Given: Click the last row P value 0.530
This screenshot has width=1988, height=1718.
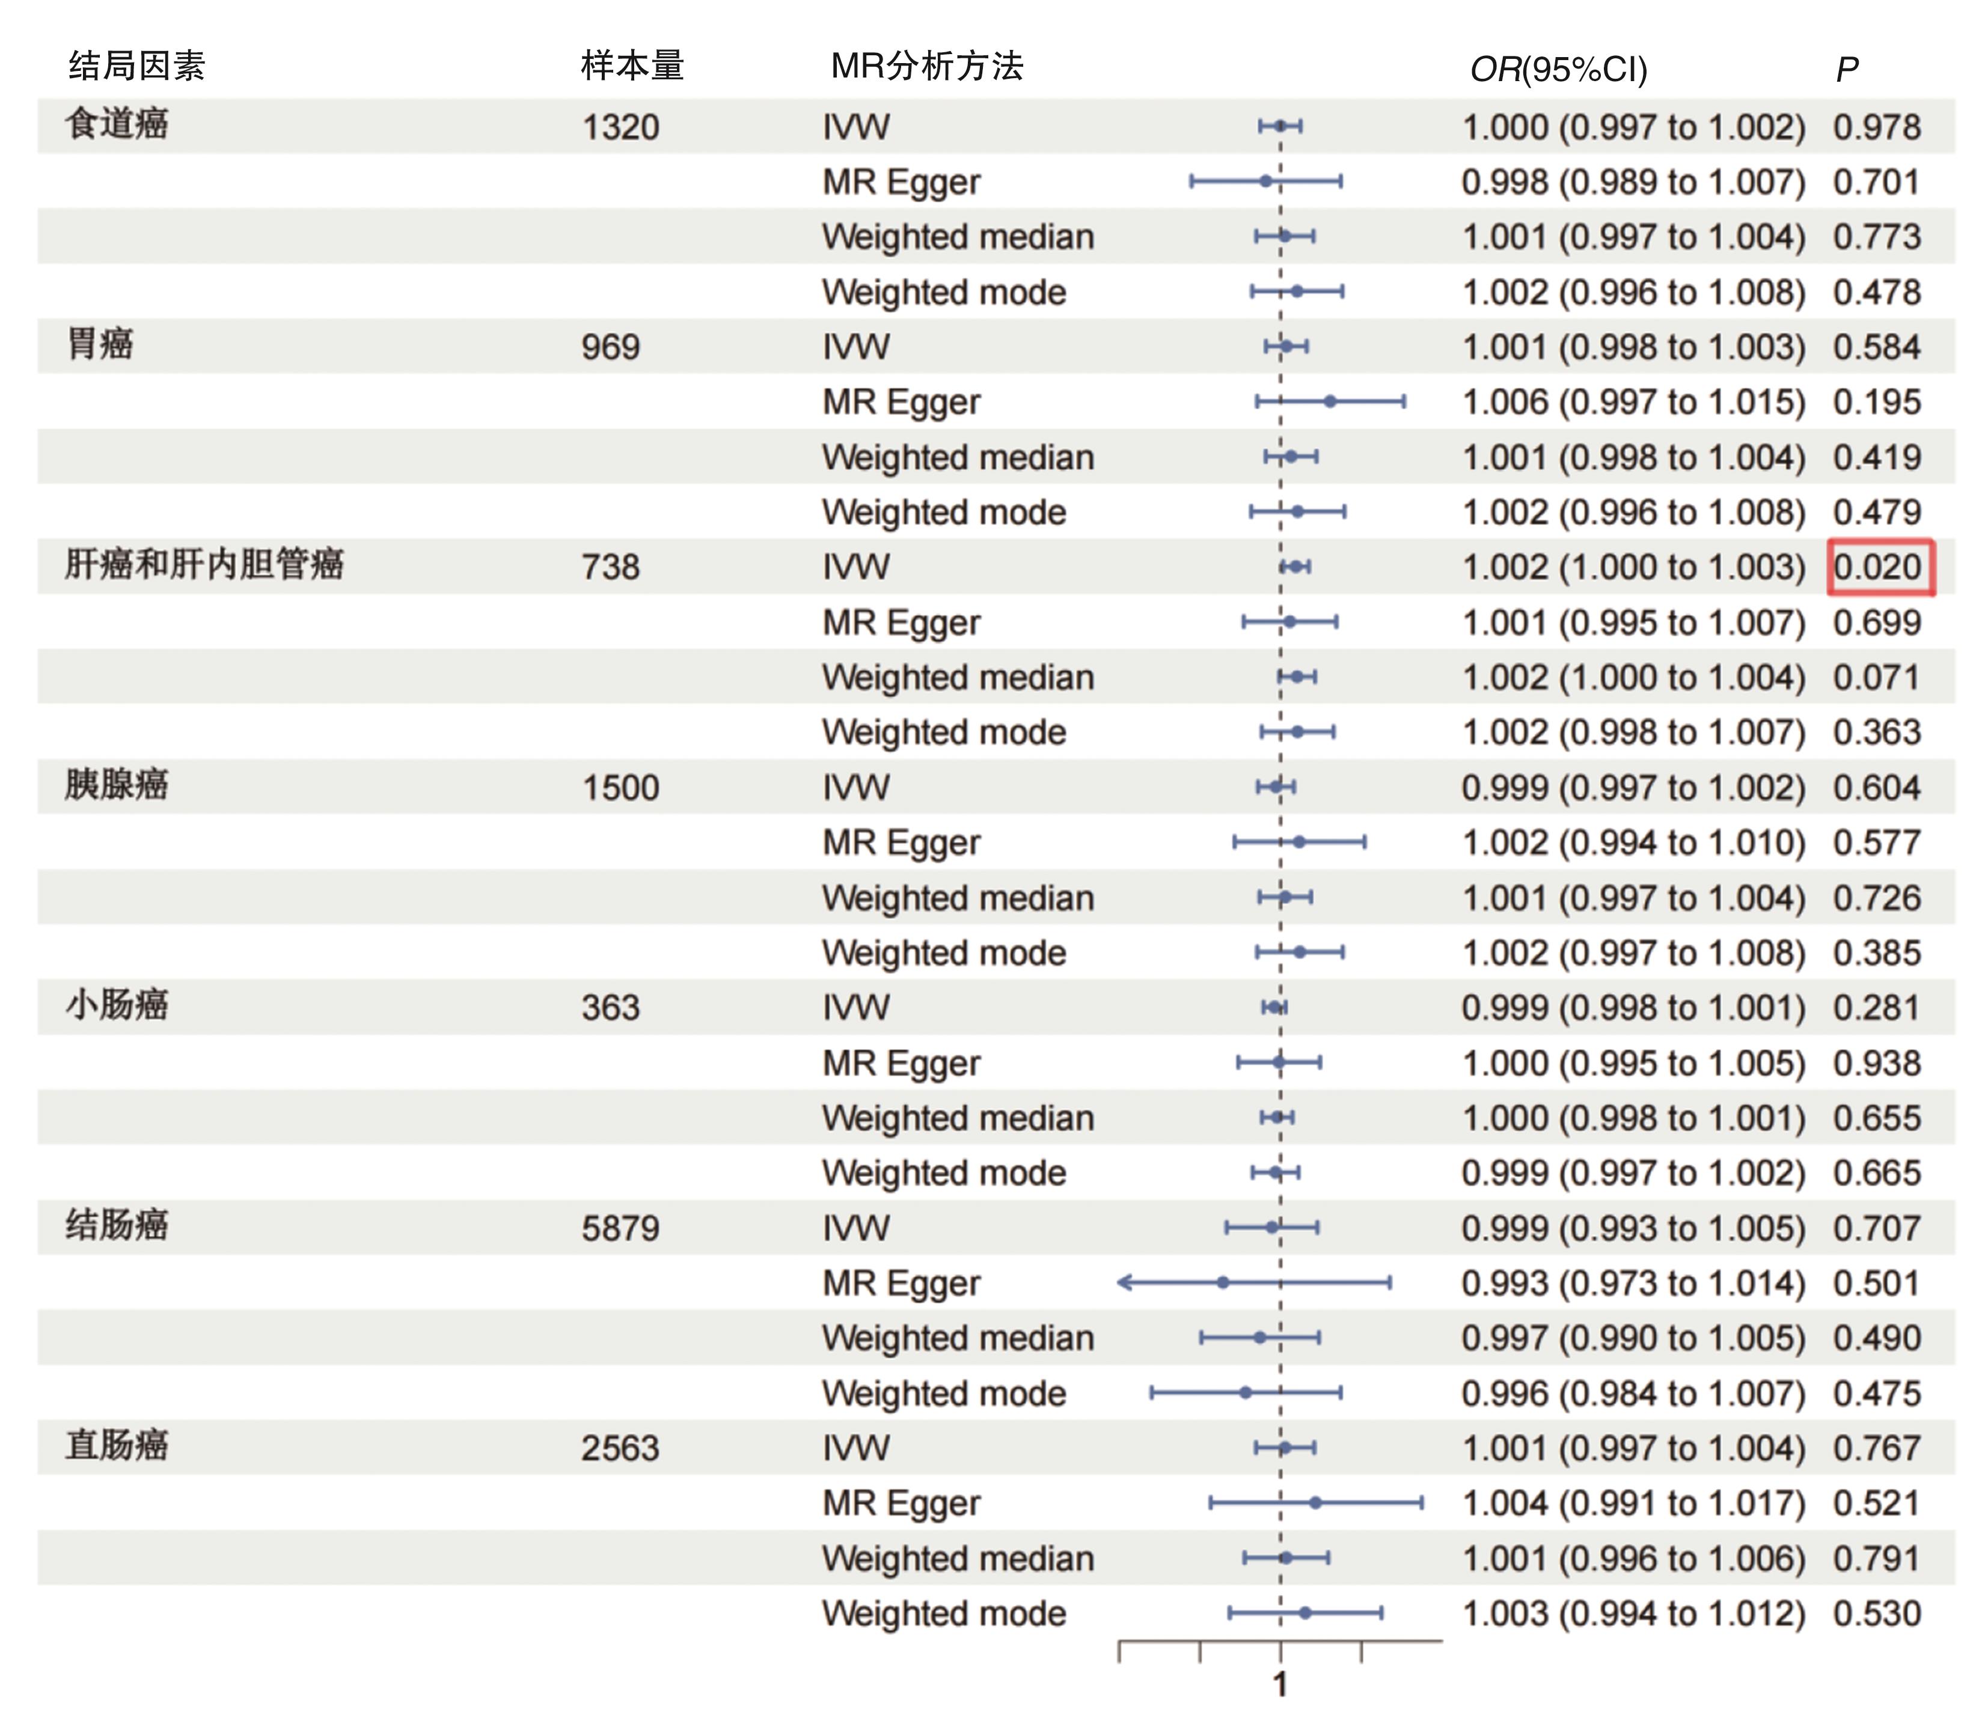Looking at the screenshot, I should point(1877,1613).
